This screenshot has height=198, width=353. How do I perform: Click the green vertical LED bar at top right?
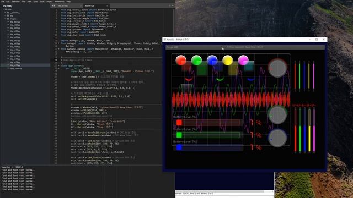pyautogui.click(x=299, y=76)
